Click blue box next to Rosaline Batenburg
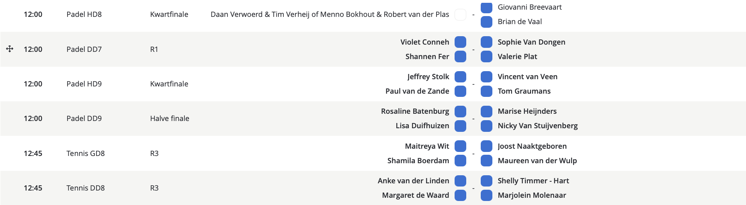The width and height of the screenshot is (746, 205). (x=460, y=111)
